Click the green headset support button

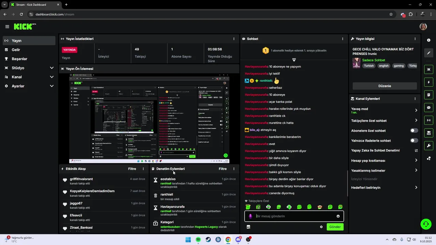click(426, 224)
